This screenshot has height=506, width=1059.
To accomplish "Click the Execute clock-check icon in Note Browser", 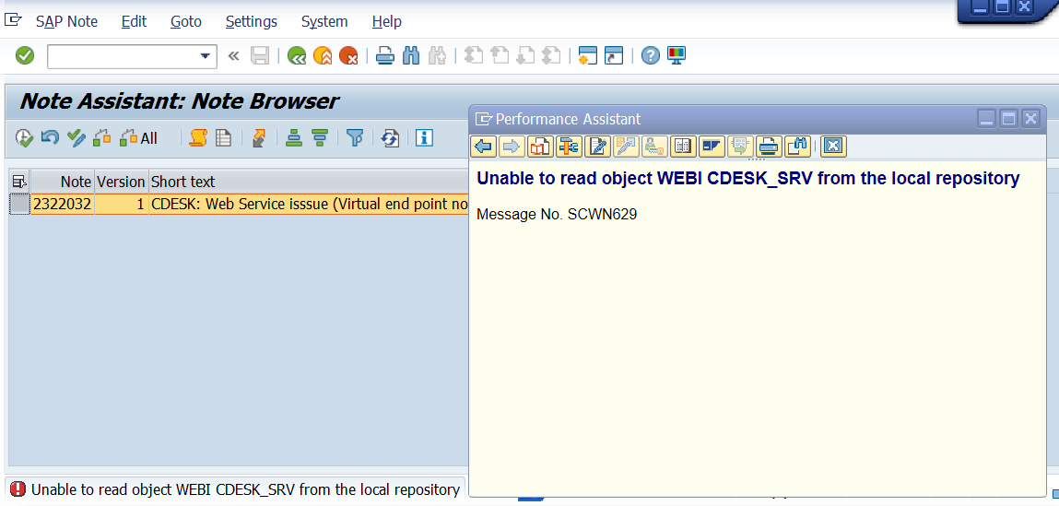I will pyautogui.click(x=24, y=138).
